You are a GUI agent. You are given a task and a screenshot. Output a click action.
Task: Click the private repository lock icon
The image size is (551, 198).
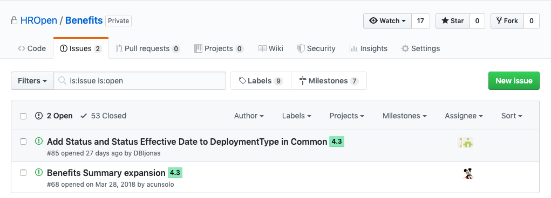[x=14, y=20]
